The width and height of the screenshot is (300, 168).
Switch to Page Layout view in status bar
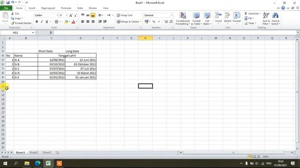254,157
